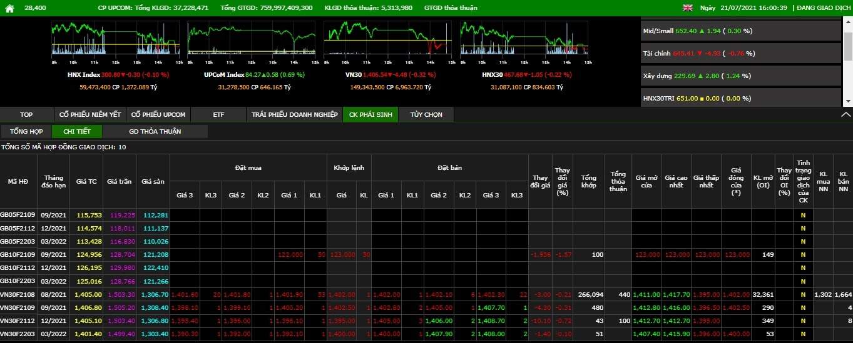Click the GD thỏa thuận button
Image resolution: width=853 pixels, height=343 pixels.
(x=155, y=131)
